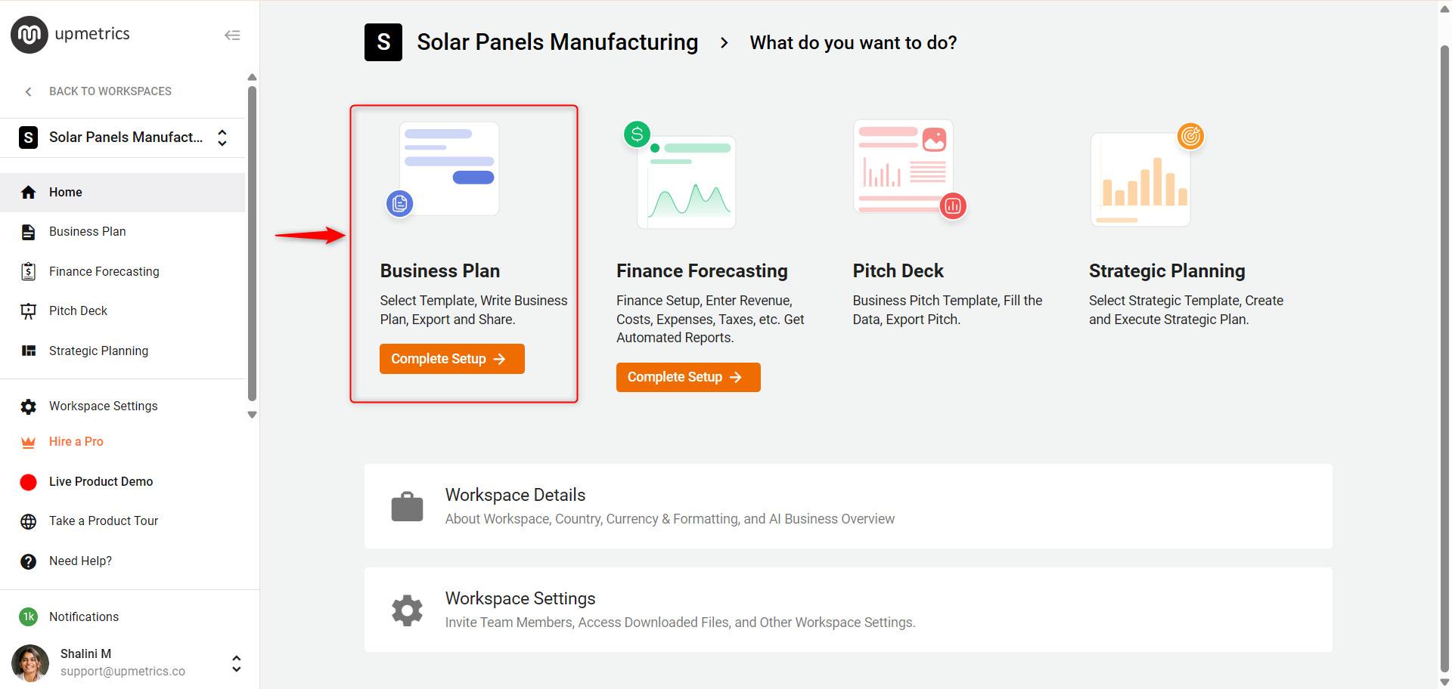
Task: Click the Need Help question mark icon
Action: 29,561
